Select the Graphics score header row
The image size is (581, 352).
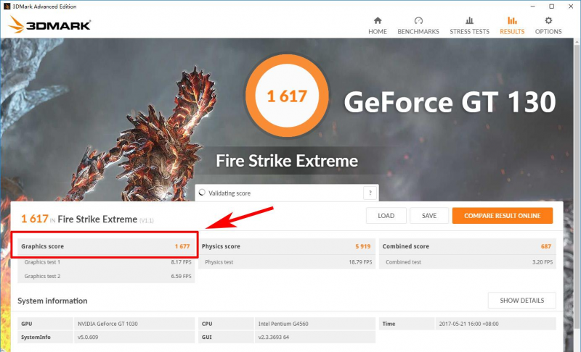coord(105,246)
